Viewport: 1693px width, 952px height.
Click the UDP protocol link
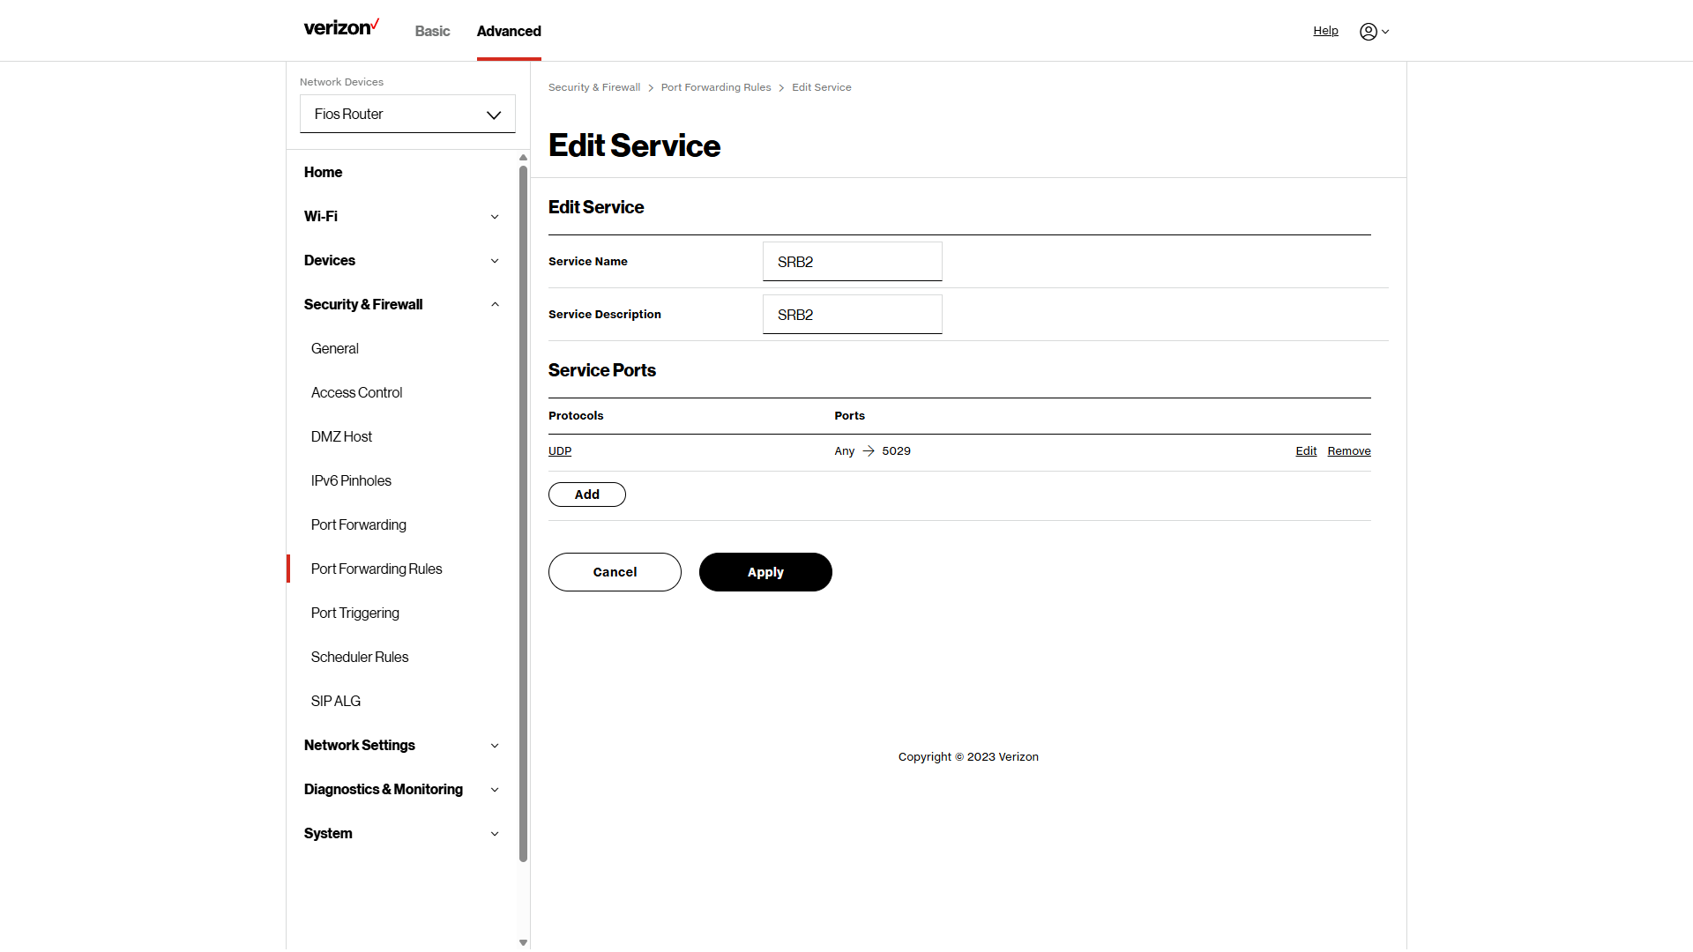pos(560,451)
